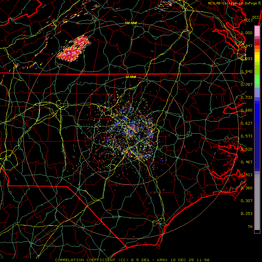Click the large pink-red echo patch northwest of the radar
262x262 pixels.
pyautogui.click(x=74, y=49)
